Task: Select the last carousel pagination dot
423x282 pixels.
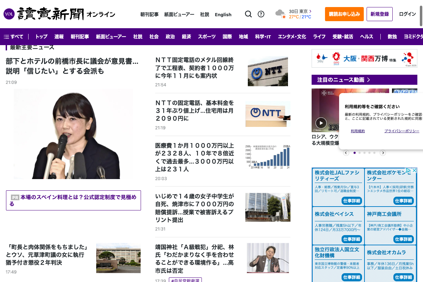Action: 374,153
